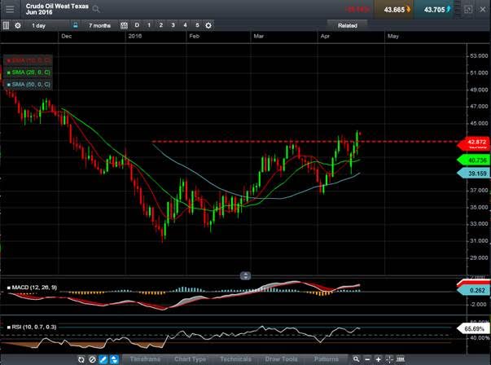Screen dimensions: 491x365
Task: Toggle the SMA (20, 0, C) legend
Action: [28, 73]
